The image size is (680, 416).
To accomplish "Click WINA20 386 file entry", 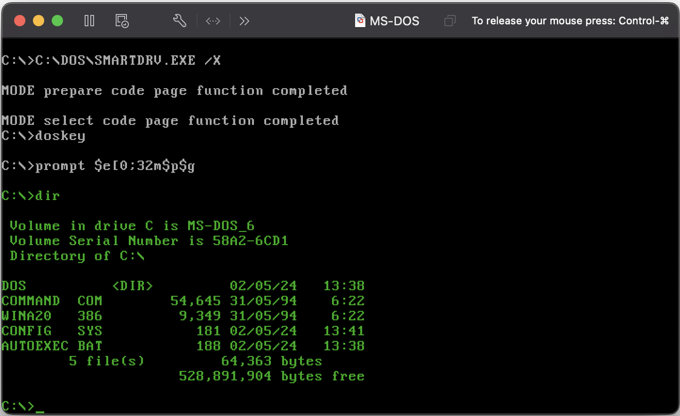I will click(52, 316).
